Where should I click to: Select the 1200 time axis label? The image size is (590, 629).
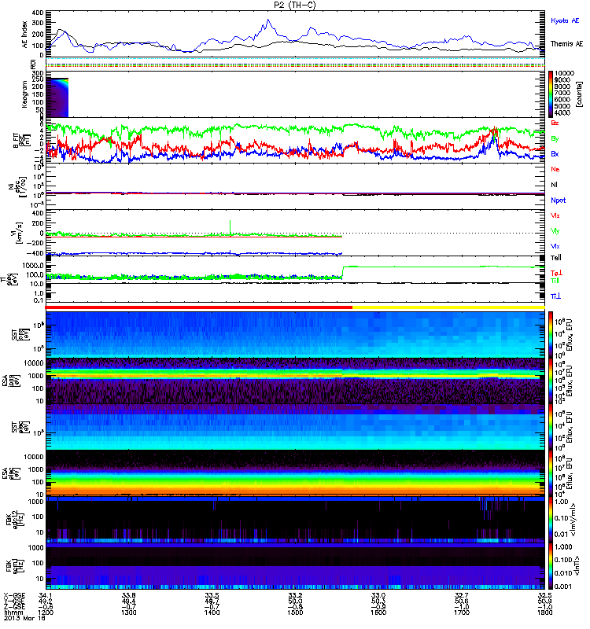tap(46, 612)
